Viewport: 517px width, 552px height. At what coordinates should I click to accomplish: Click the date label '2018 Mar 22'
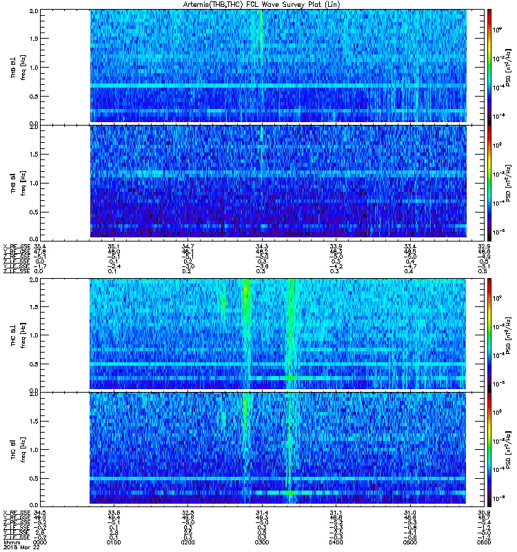coord(21,547)
